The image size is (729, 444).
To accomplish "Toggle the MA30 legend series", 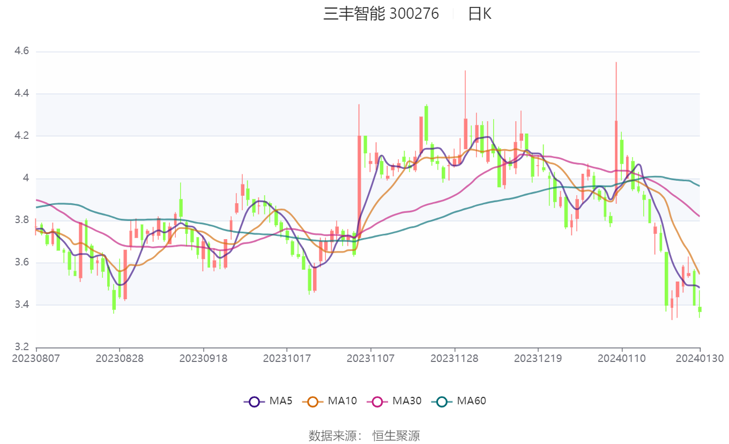I will click(x=393, y=401).
